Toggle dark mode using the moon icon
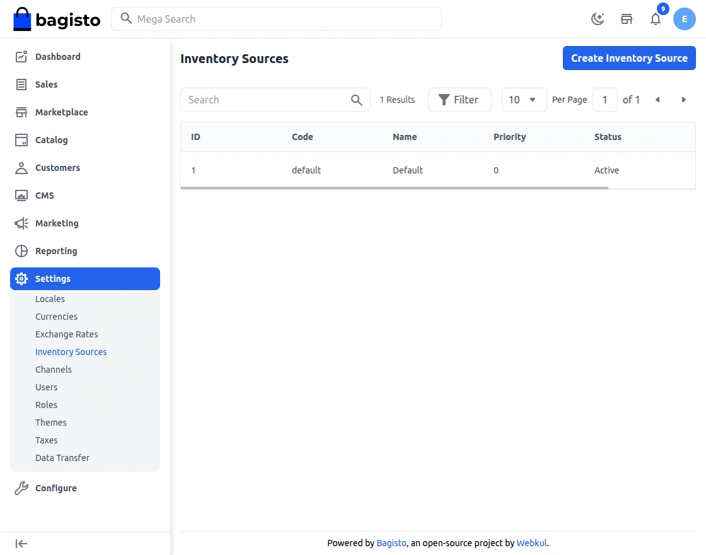The height and width of the screenshot is (555, 706). point(597,18)
